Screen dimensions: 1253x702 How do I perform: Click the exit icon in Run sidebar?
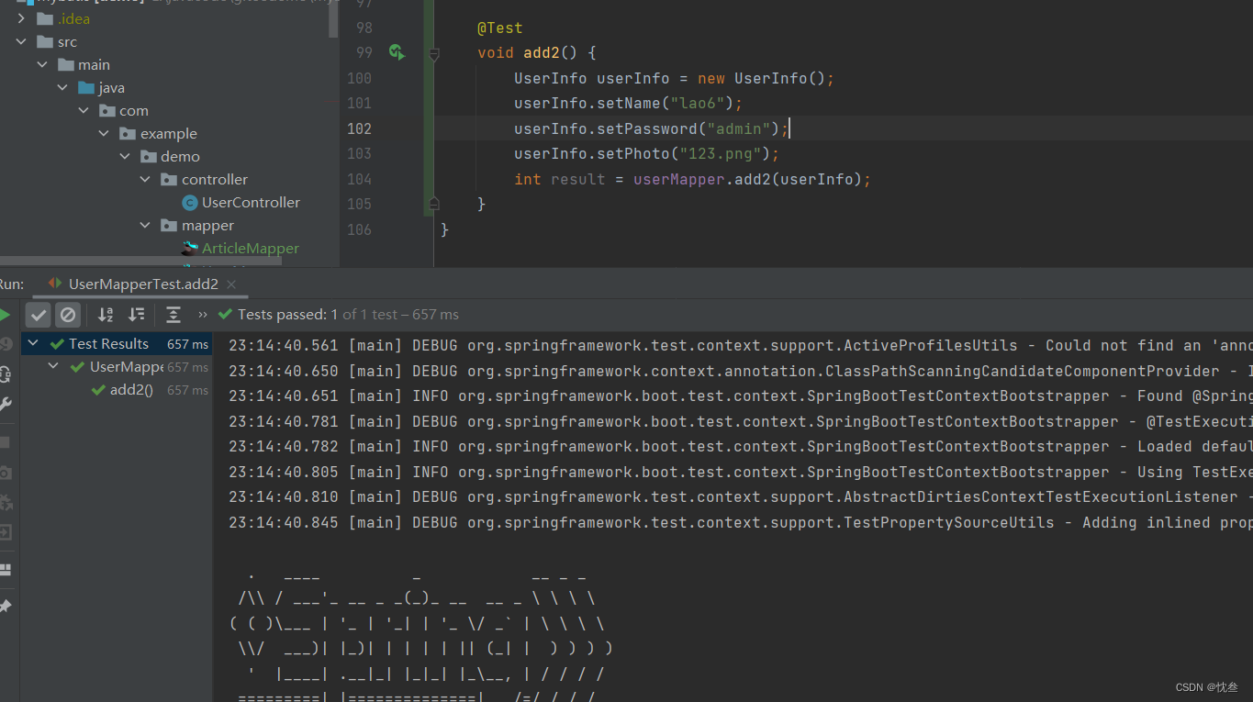pyautogui.click(x=6, y=532)
